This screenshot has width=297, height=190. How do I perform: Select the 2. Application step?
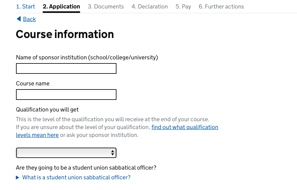tap(61, 7)
